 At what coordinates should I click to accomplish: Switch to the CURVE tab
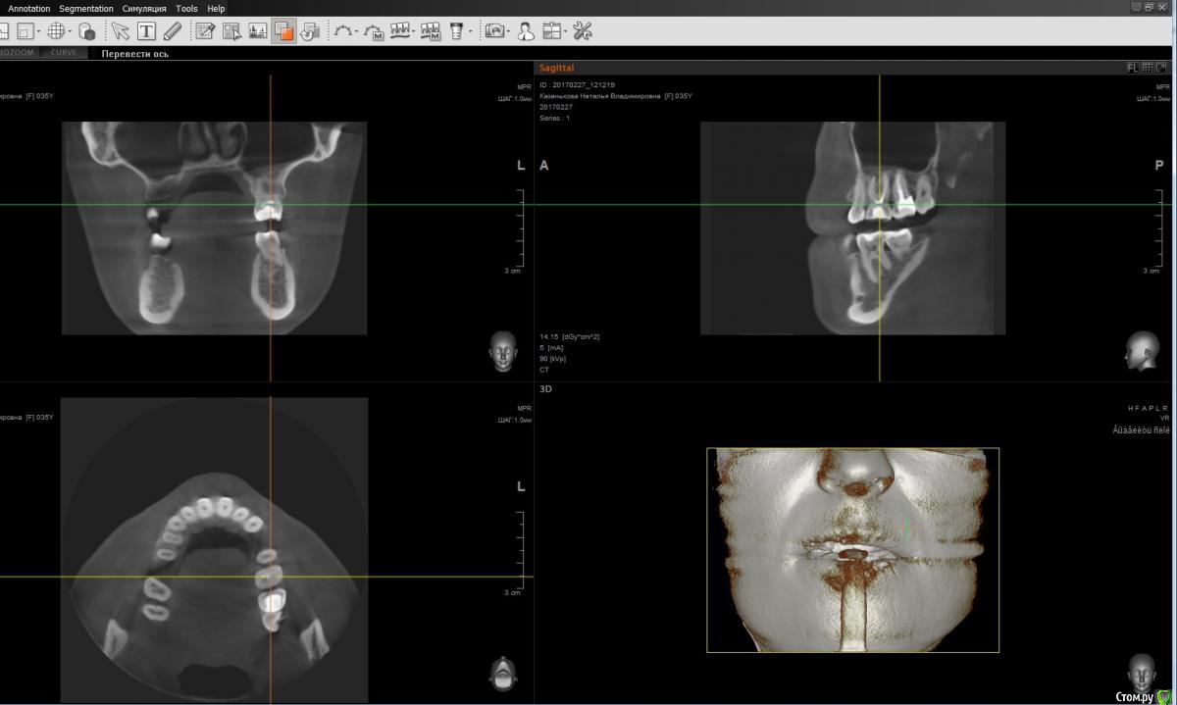(x=64, y=53)
